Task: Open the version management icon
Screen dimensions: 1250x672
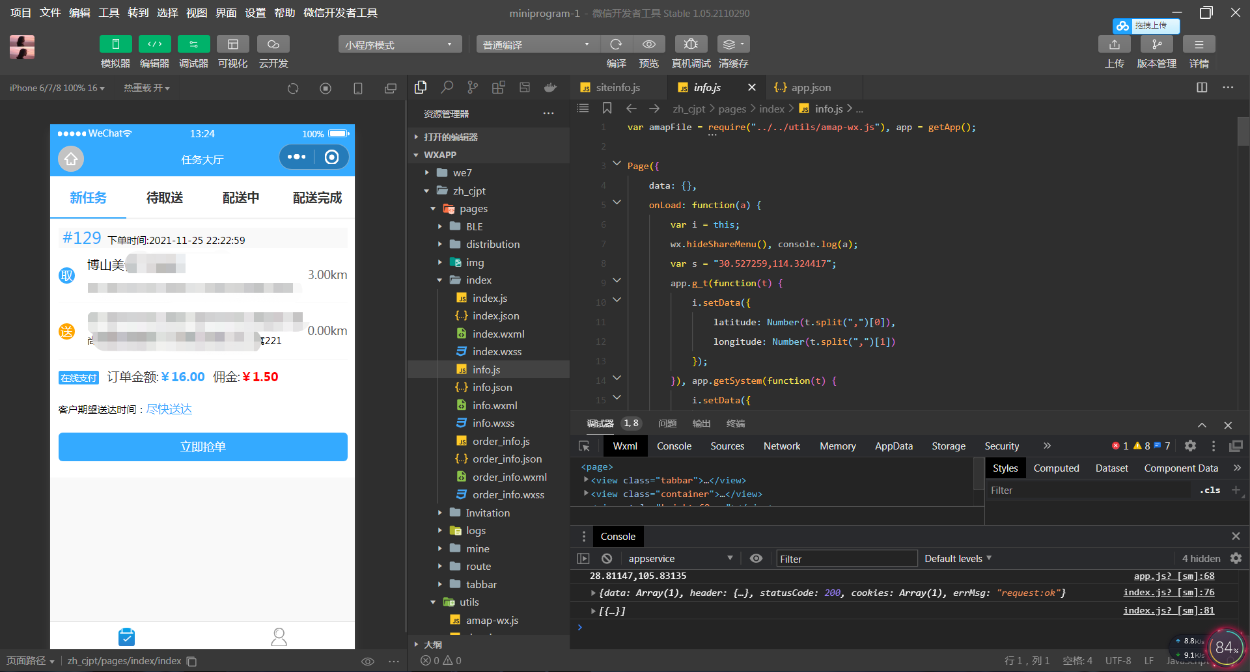Action: tap(1156, 44)
